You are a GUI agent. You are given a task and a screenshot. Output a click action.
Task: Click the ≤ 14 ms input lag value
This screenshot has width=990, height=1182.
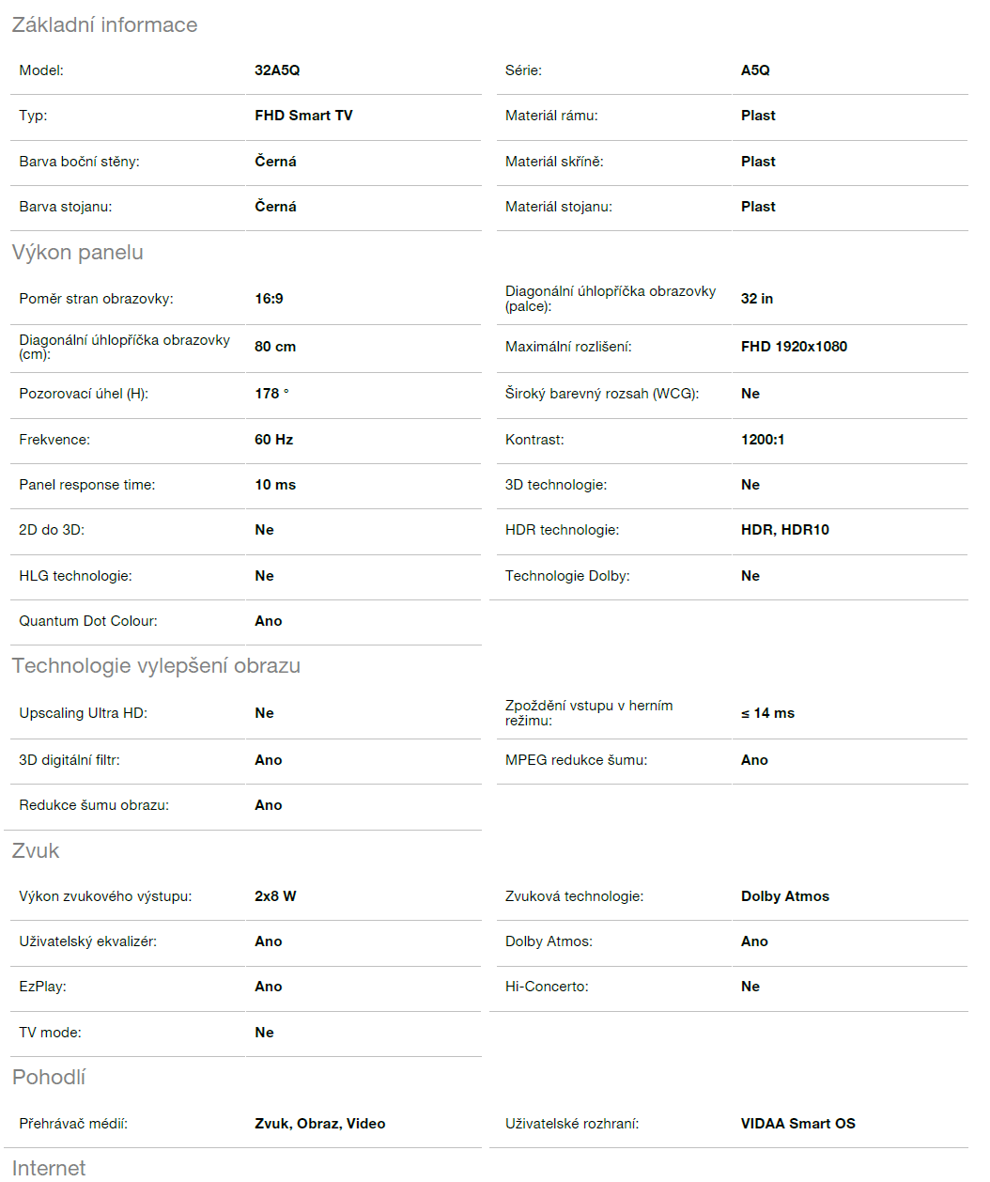point(767,713)
